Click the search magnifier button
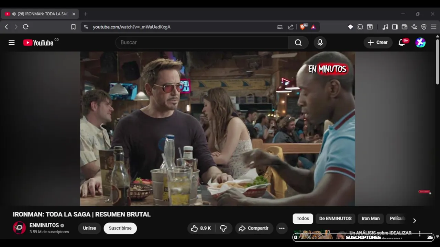The image size is (440, 247). click(x=298, y=43)
